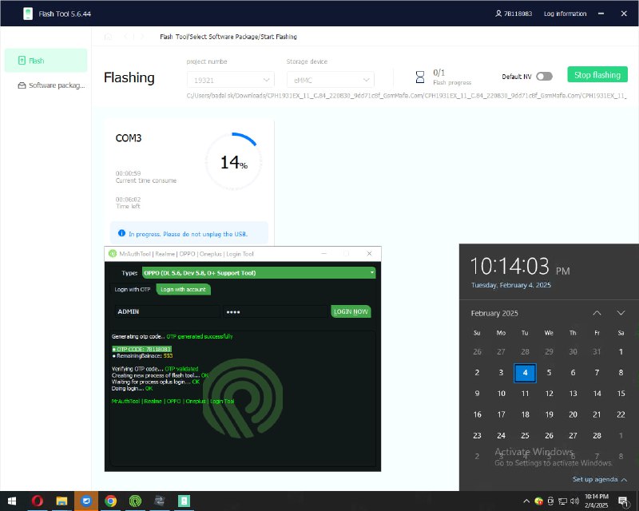Image resolution: width=639 pixels, height=511 pixels.
Task: Click Set up agenda link
Action: (599, 479)
